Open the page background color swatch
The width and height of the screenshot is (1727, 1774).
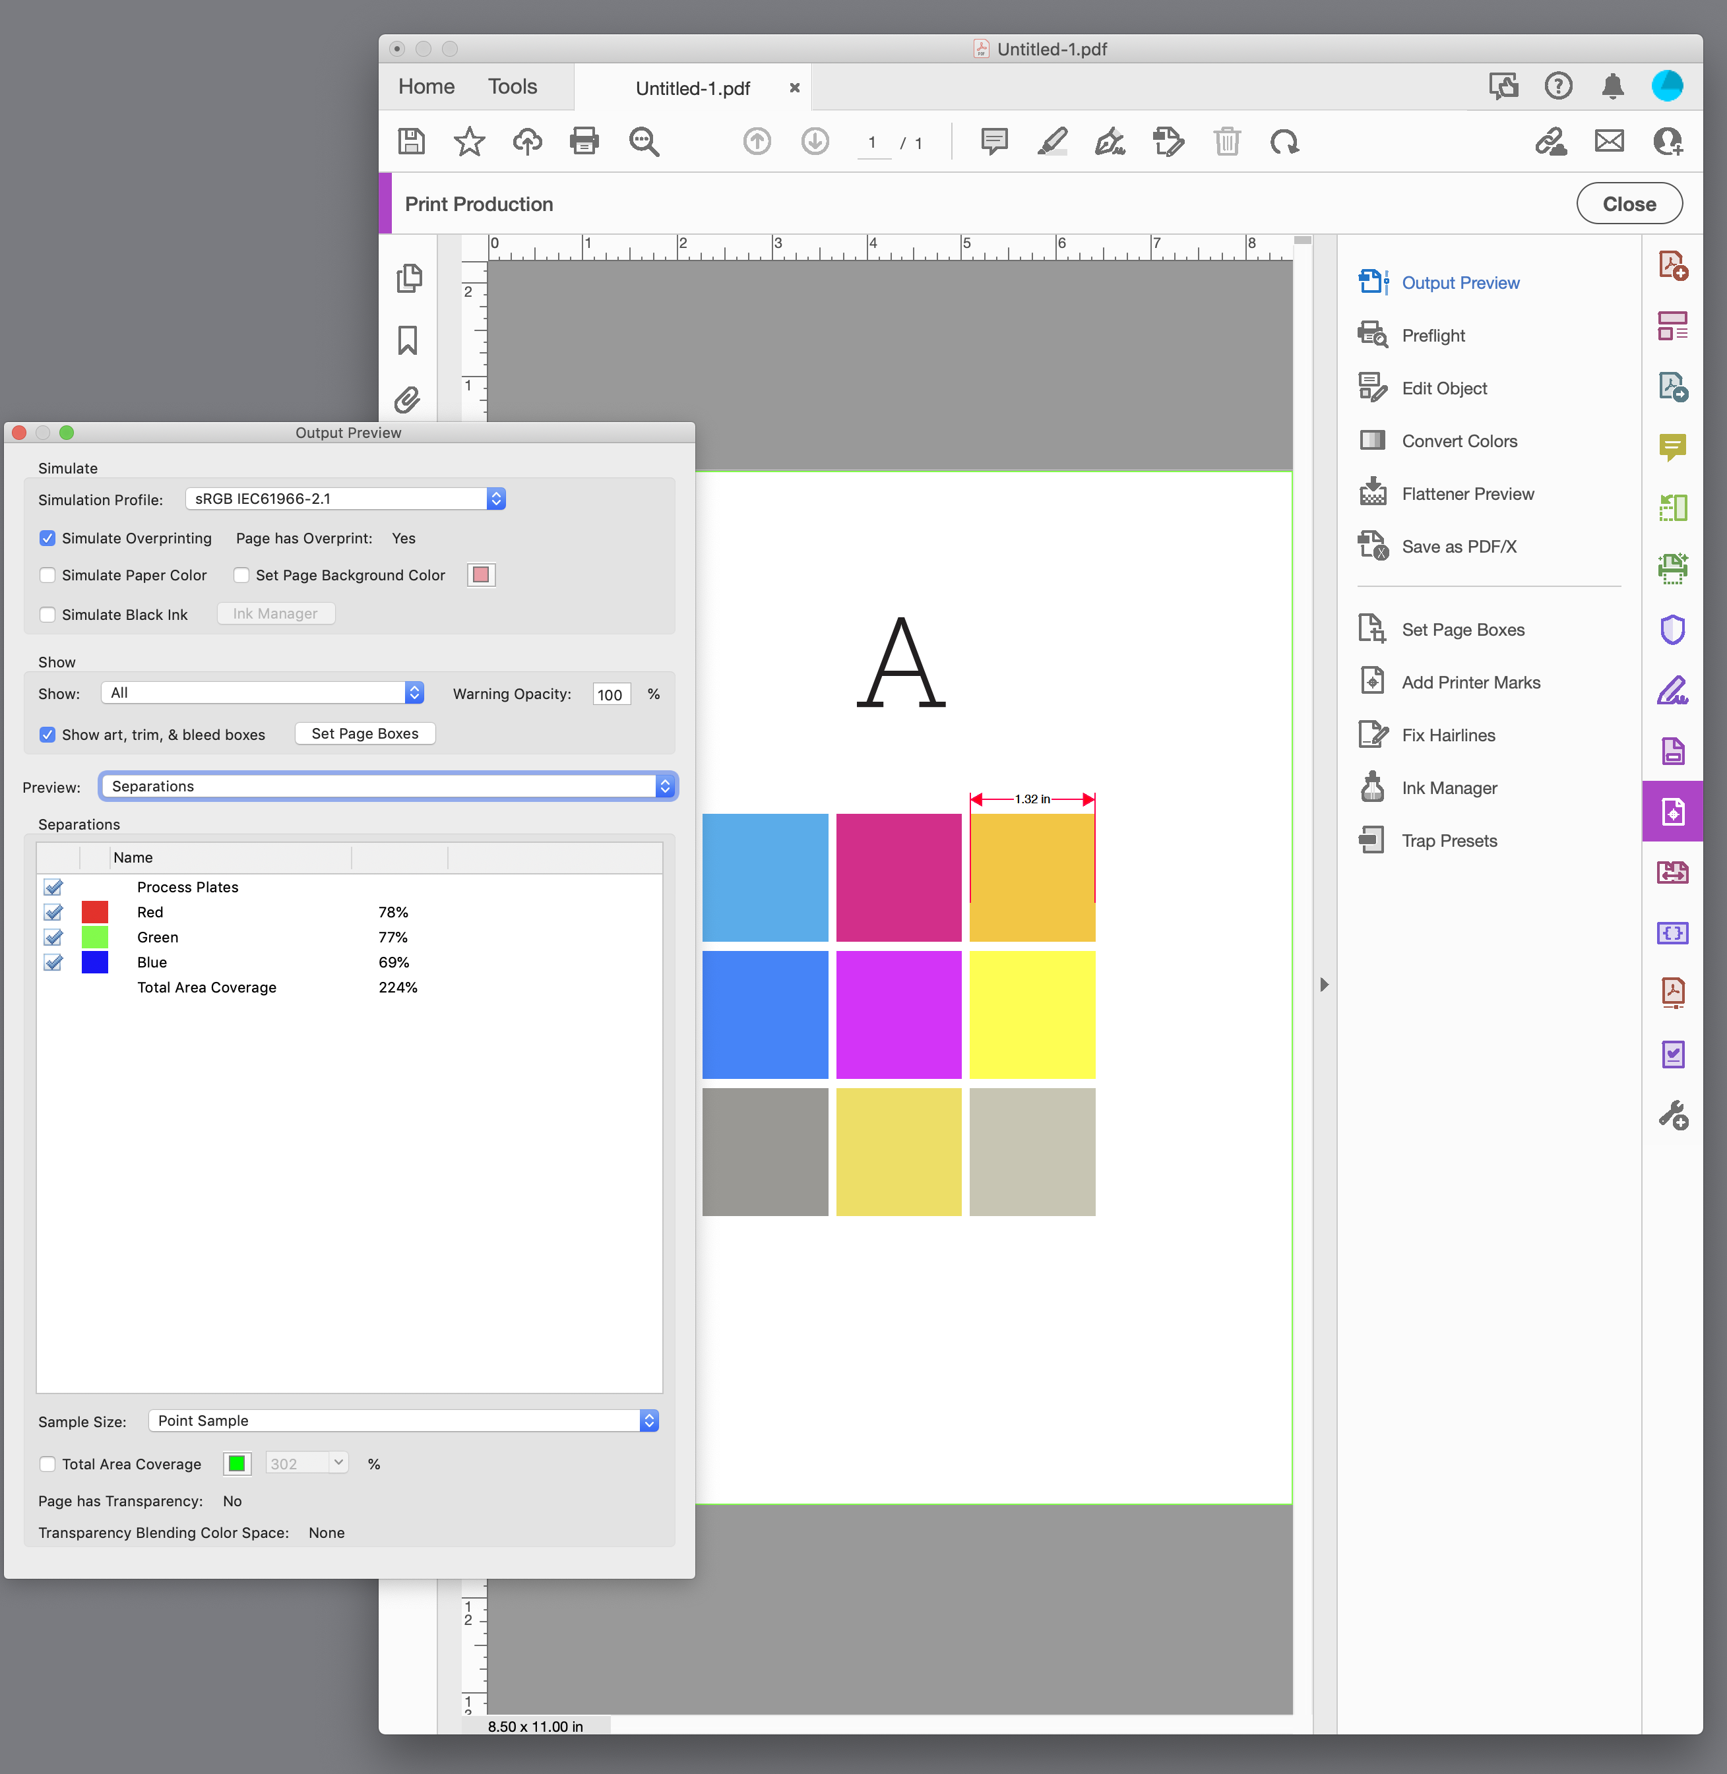481,574
